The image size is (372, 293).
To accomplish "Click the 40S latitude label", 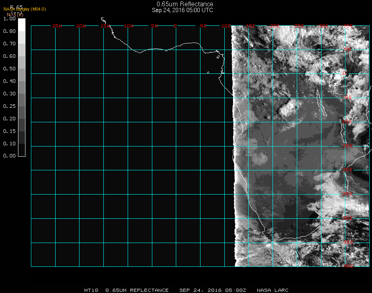I will 348,266.
